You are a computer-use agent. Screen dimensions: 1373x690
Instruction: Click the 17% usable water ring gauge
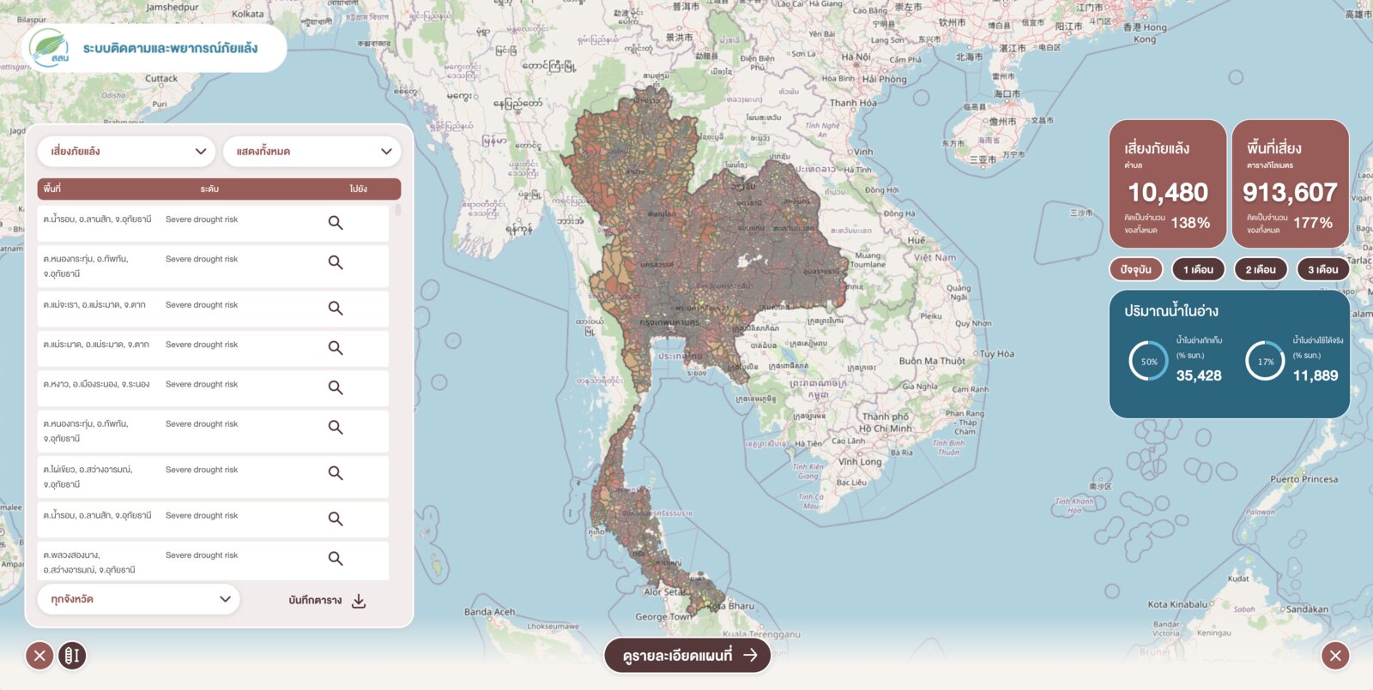tap(1266, 362)
